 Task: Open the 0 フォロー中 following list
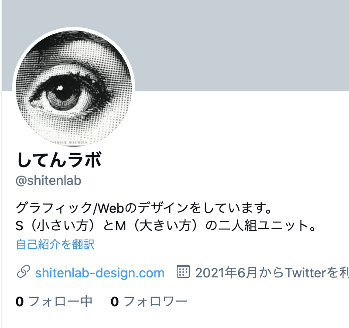[x=54, y=301]
